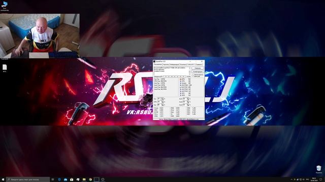
Task: Open the taskbar clock and date
Action: [314, 179]
